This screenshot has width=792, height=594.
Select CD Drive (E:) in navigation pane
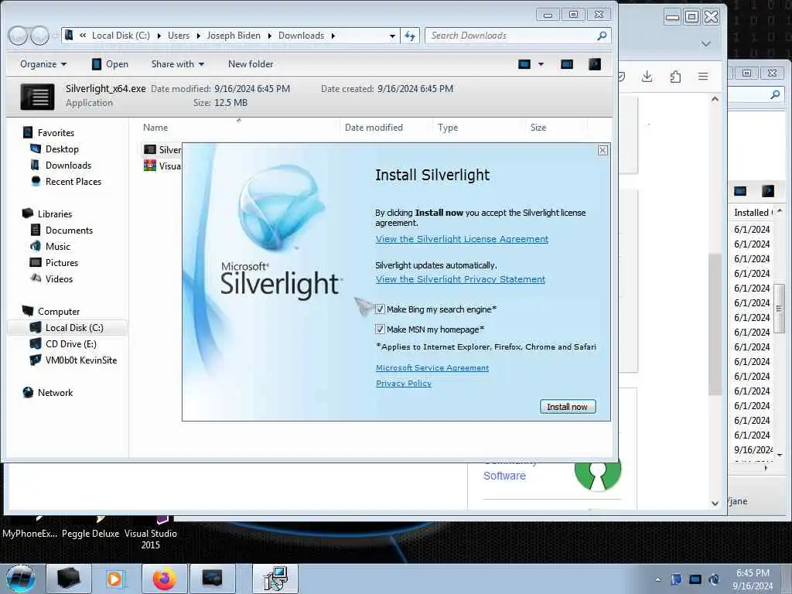[70, 344]
